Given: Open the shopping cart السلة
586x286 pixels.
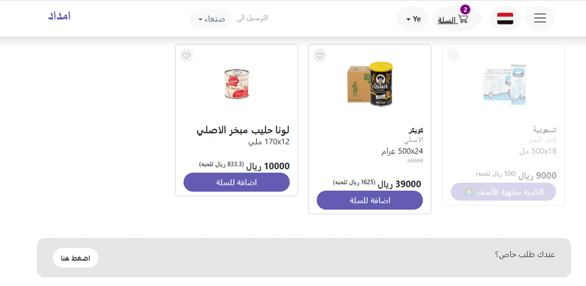Looking at the screenshot, I should [453, 19].
